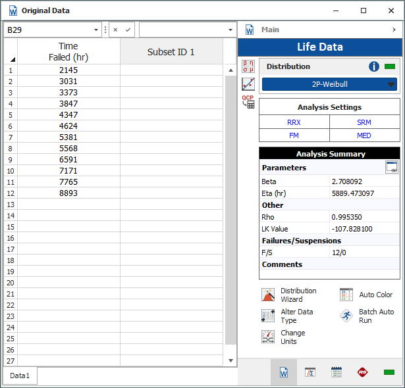
Task: Click the Subset ID 1 column header
Action: point(171,52)
